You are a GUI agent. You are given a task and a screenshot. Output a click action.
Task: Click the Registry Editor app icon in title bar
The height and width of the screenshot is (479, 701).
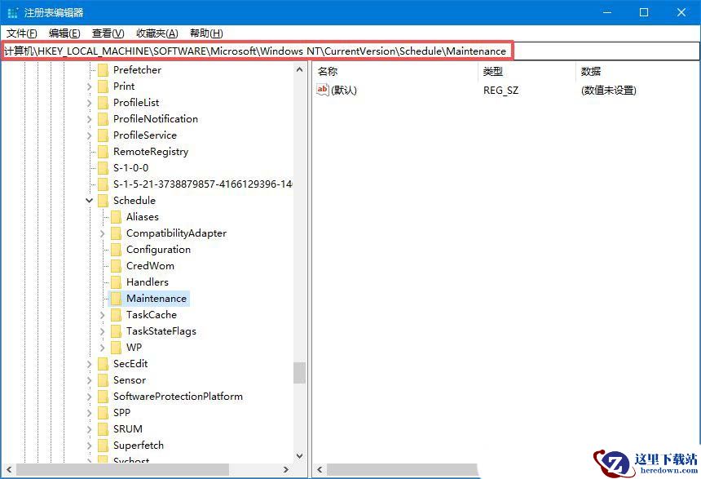tap(13, 12)
